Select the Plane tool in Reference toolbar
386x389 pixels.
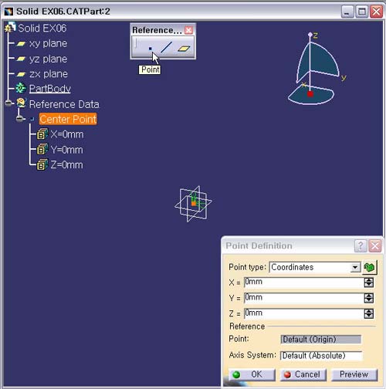(x=184, y=48)
